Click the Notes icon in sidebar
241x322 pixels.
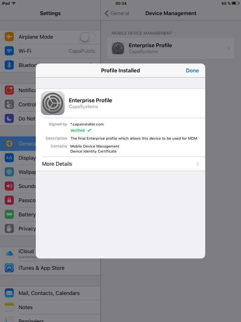tap(9, 307)
